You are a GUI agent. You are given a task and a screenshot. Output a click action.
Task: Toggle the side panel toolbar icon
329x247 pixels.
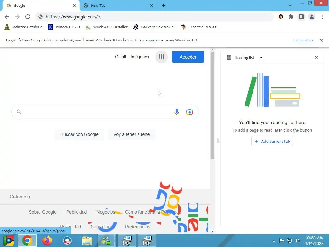point(301,17)
